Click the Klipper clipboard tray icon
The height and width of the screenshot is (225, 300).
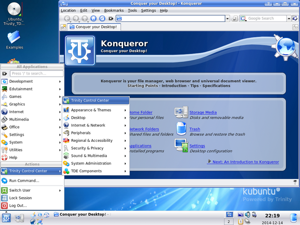pyautogui.click(x=240, y=222)
